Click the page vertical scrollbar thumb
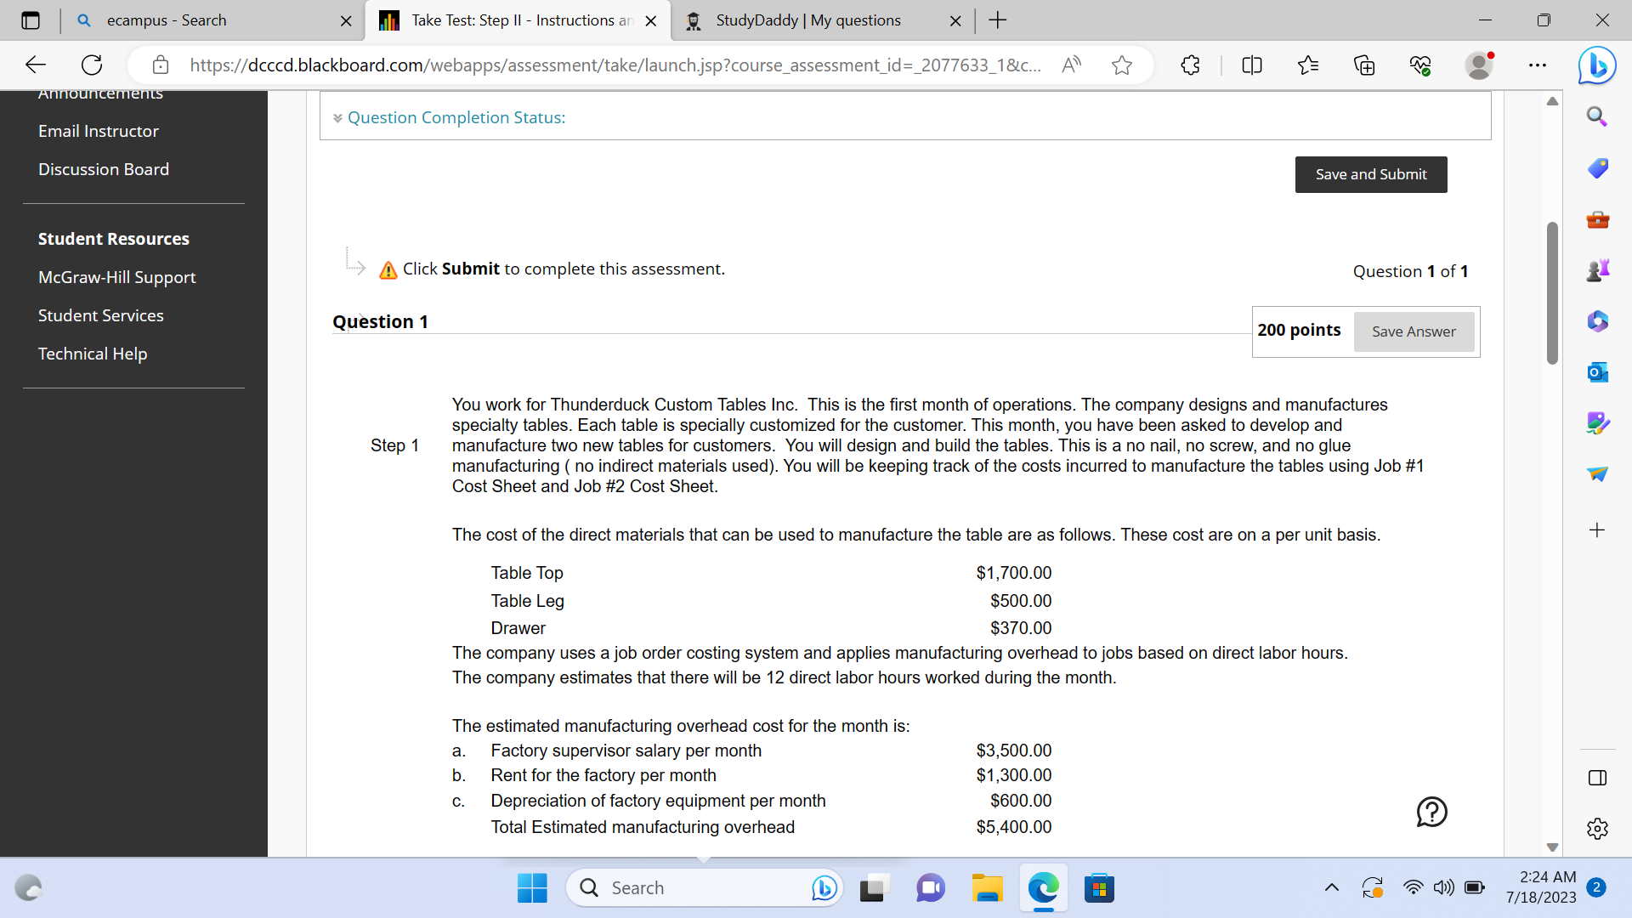Screen dimensions: 1632x918 (1552, 293)
